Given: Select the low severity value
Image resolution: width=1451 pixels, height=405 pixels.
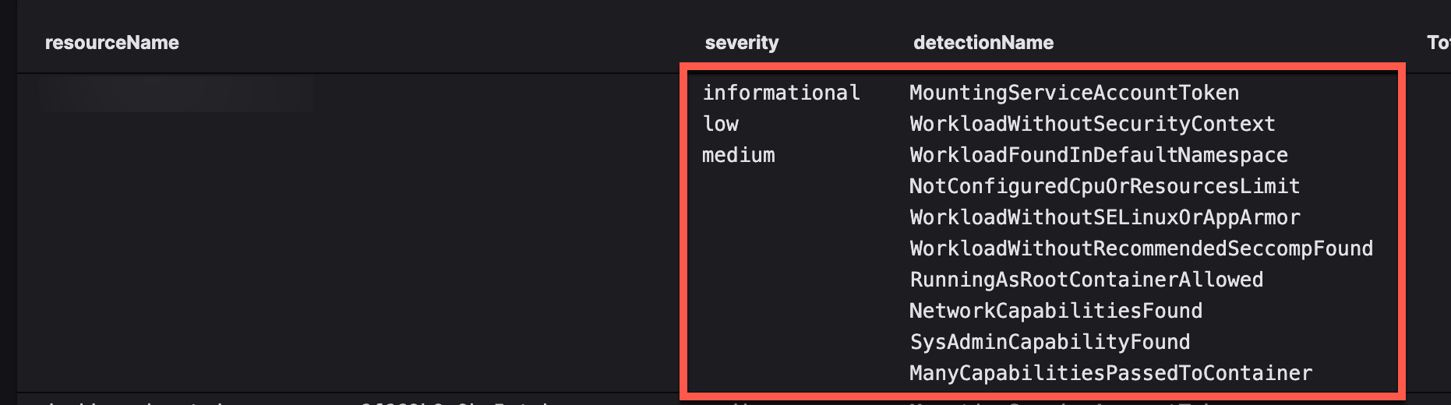Looking at the screenshot, I should click(720, 124).
